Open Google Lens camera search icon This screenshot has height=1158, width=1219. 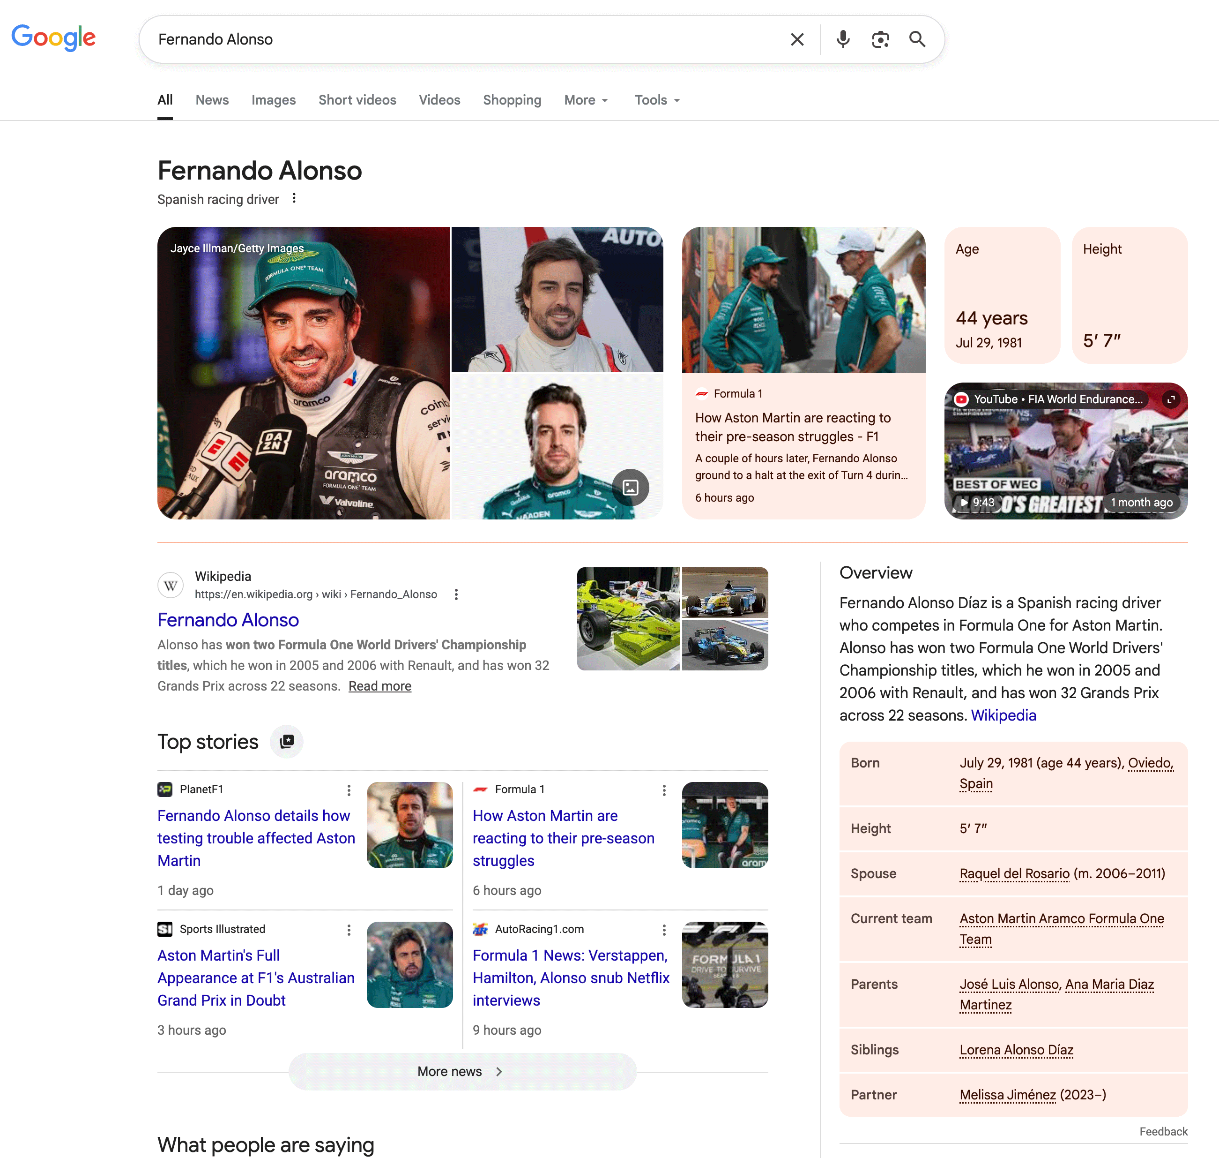click(880, 39)
